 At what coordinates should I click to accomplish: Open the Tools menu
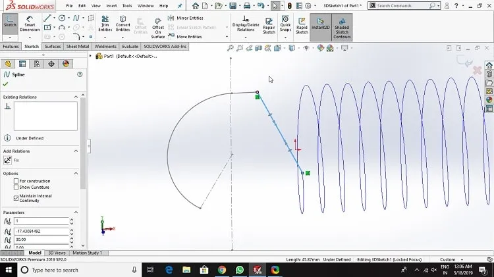[127, 6]
